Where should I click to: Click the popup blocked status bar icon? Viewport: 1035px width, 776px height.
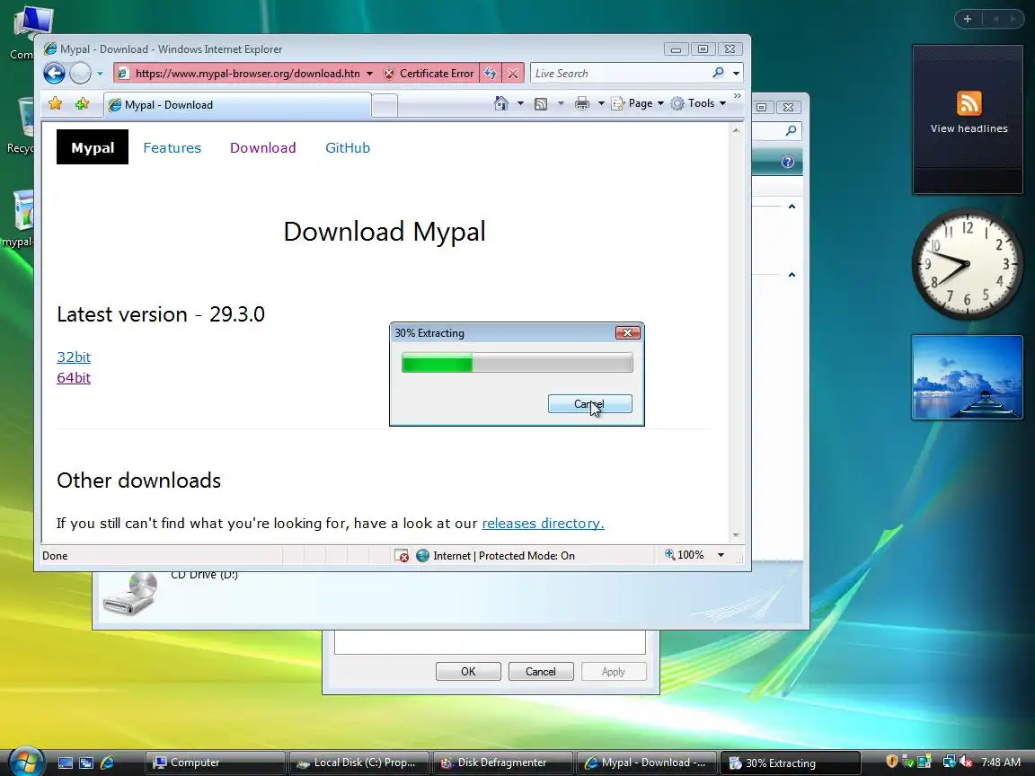(402, 556)
